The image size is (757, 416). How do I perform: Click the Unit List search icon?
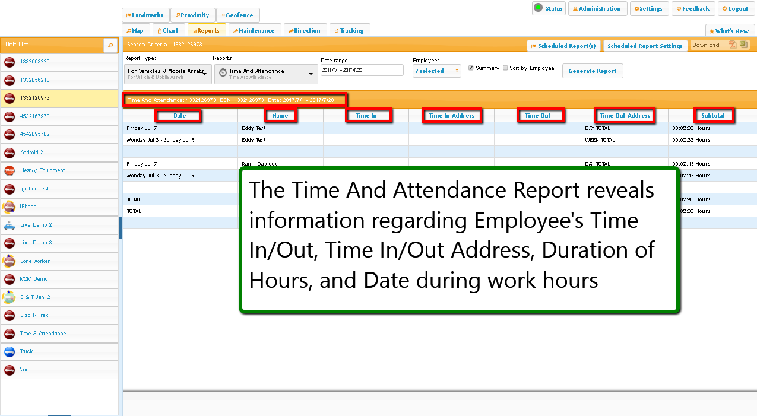[110, 45]
